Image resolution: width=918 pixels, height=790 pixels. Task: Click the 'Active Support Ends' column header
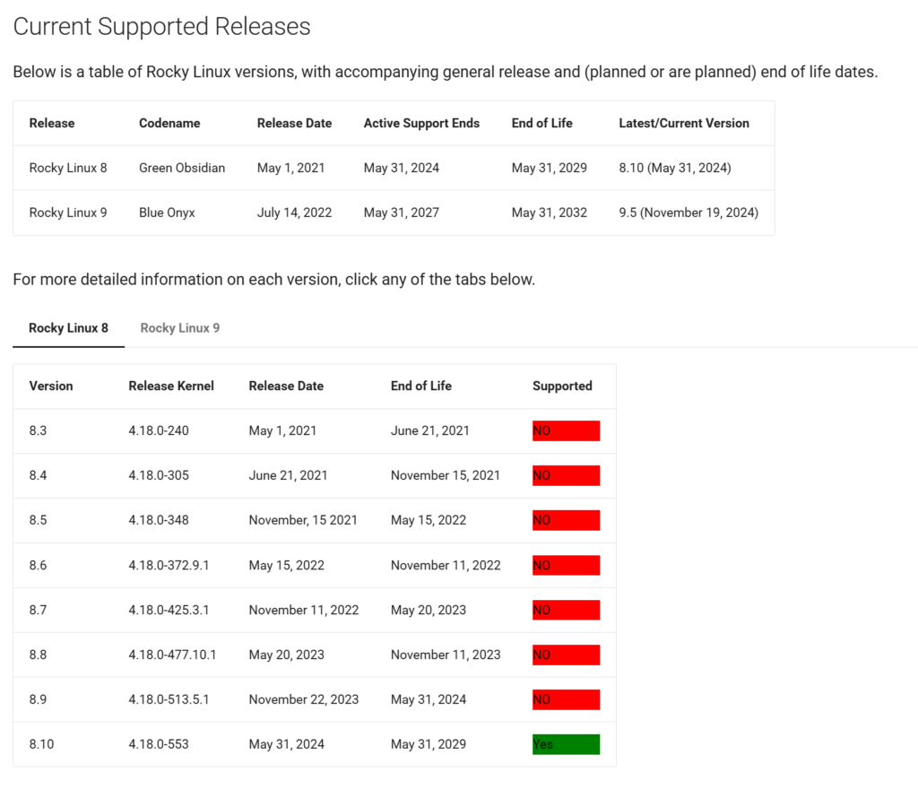click(421, 123)
